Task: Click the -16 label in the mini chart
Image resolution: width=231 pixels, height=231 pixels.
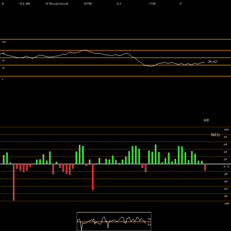Action: (149, 219)
